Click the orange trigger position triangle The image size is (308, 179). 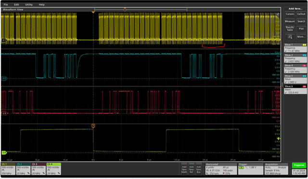coord(93,13)
